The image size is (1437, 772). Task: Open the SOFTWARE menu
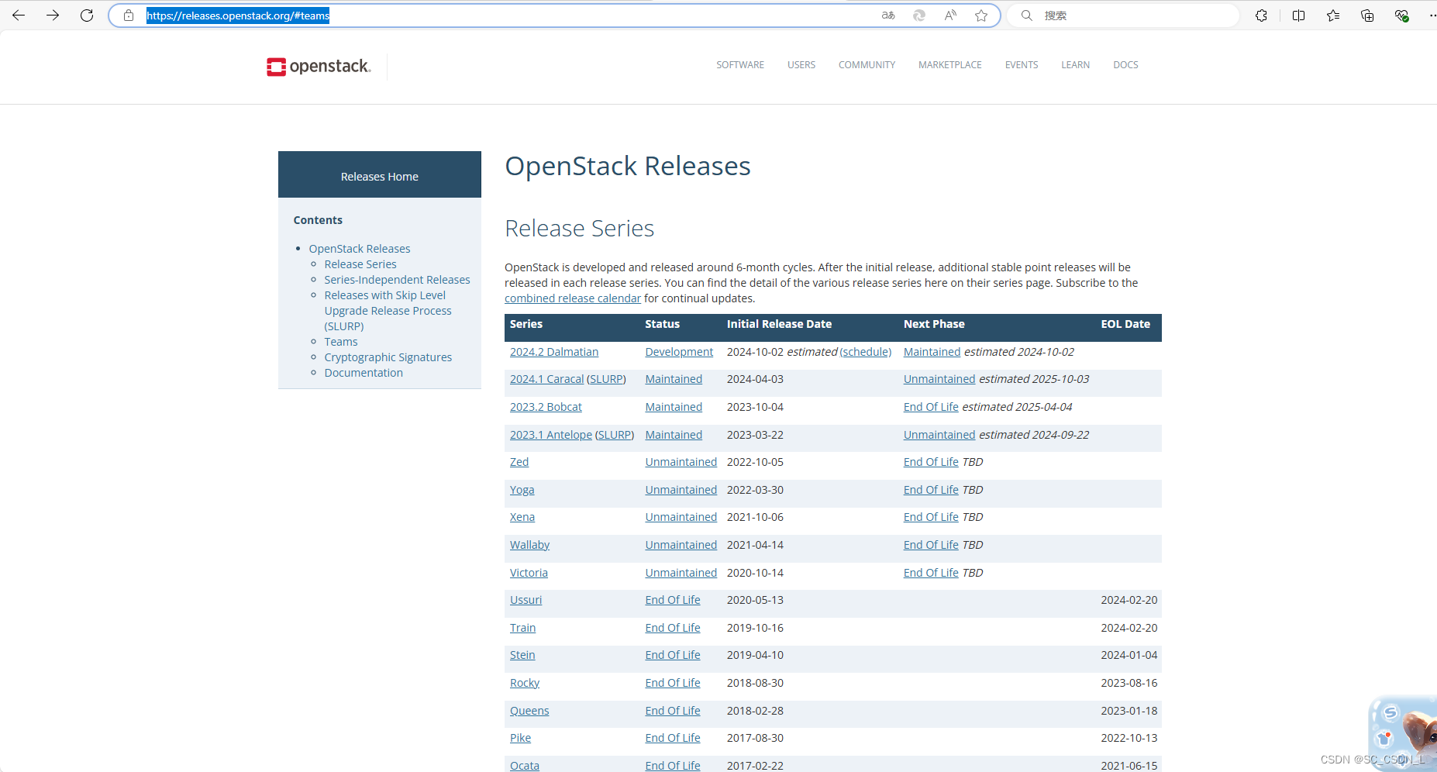point(740,65)
